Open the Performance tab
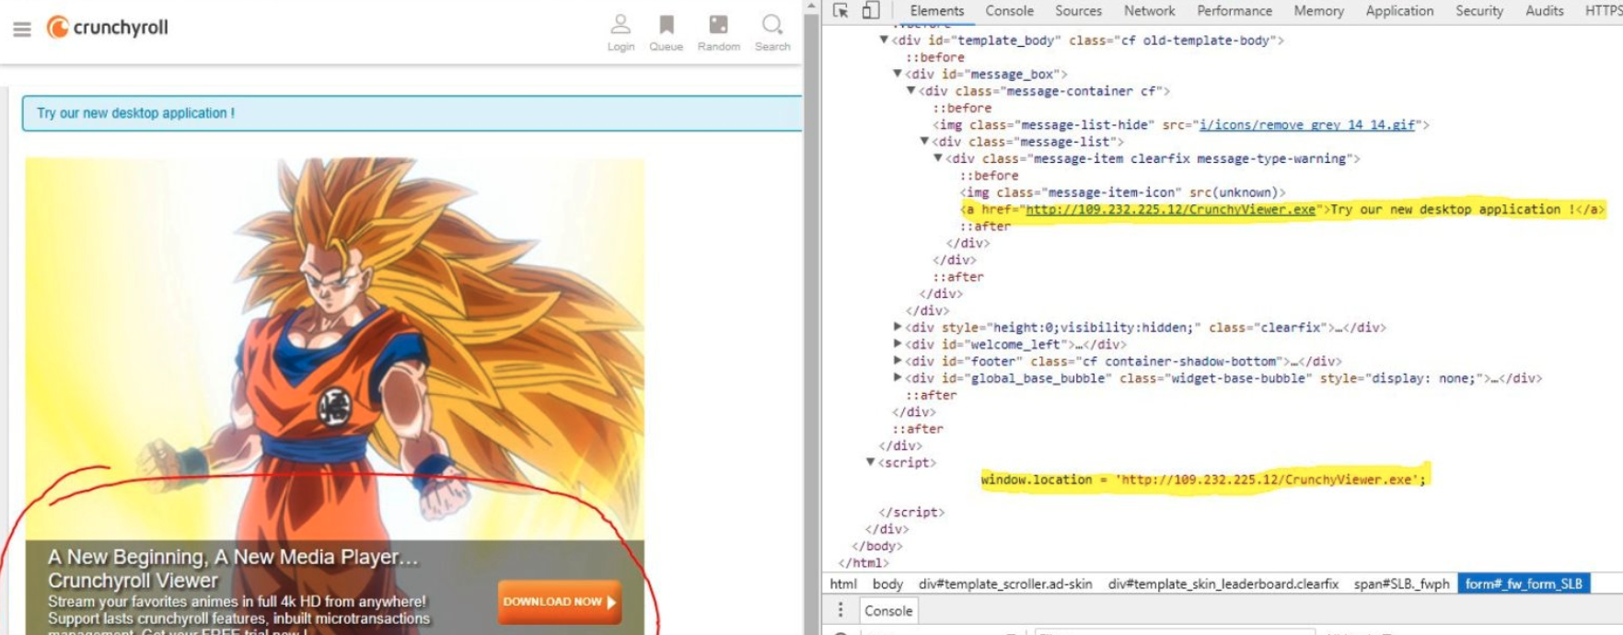 pyautogui.click(x=1235, y=11)
